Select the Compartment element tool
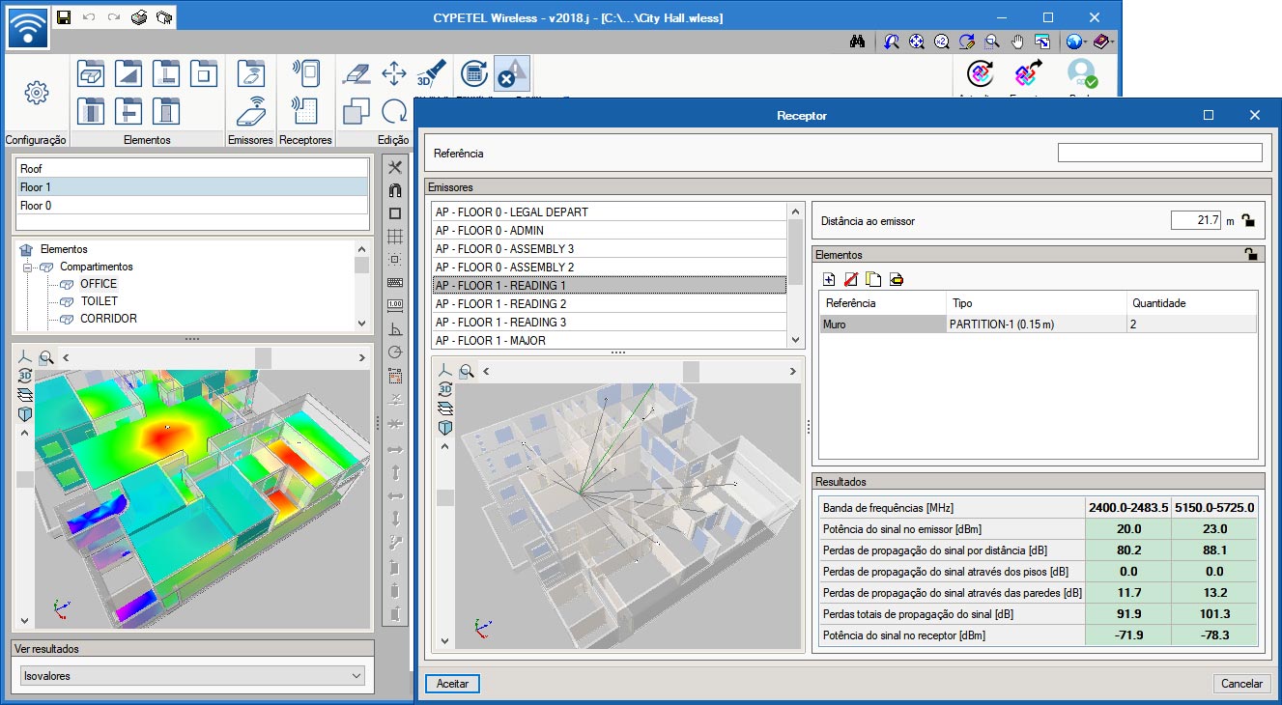Viewport: 1282px width, 705px height. pyautogui.click(x=90, y=73)
